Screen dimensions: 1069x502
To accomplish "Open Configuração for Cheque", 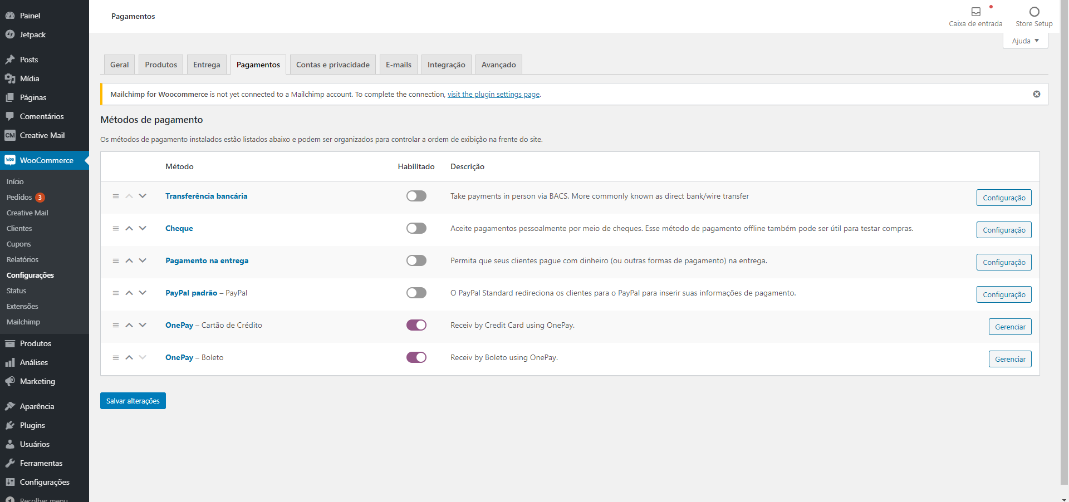I will 1004,230.
